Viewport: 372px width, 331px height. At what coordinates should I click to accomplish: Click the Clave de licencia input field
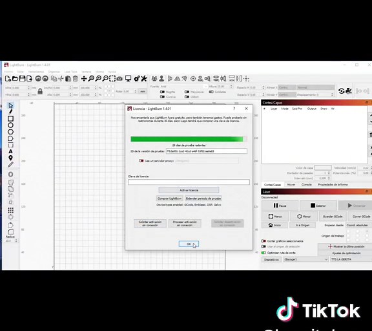pos(189,182)
